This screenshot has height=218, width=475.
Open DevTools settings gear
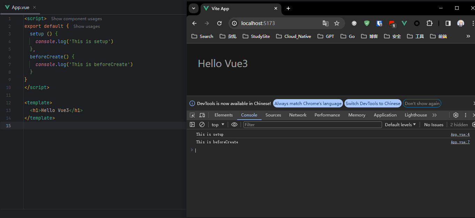click(x=456, y=115)
